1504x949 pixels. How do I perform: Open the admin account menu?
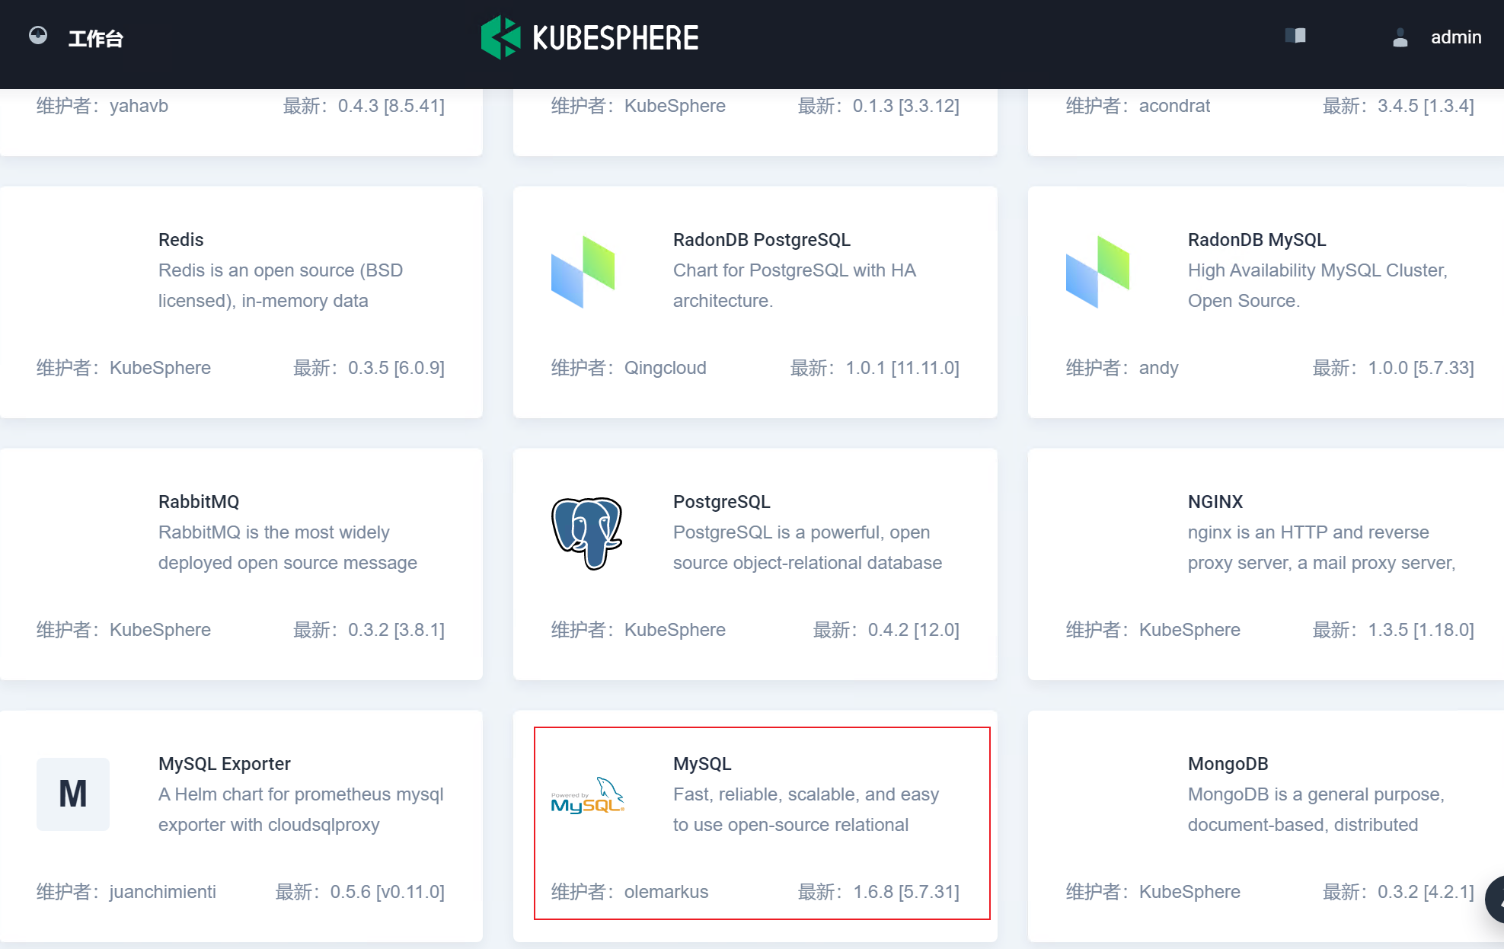click(x=1455, y=37)
